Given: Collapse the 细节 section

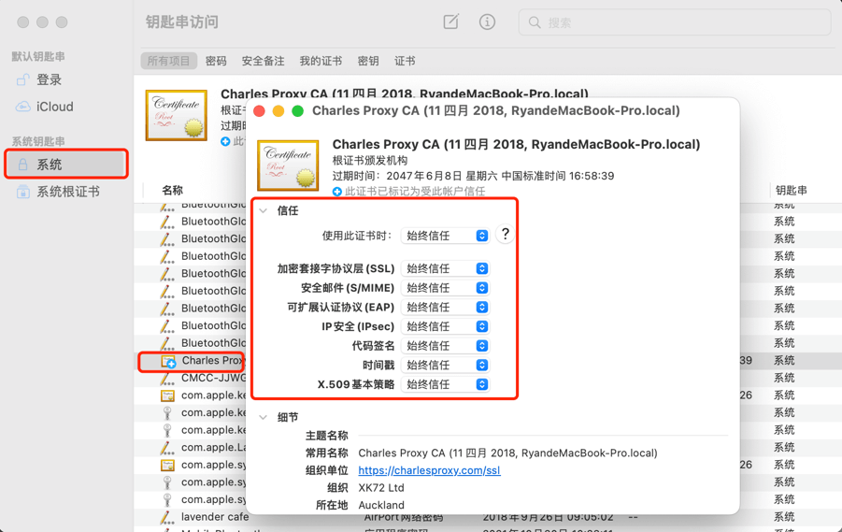Looking at the screenshot, I should coord(264,418).
